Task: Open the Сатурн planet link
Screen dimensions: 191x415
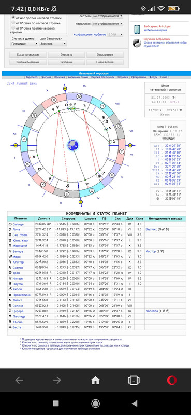Action: tap(18, 268)
